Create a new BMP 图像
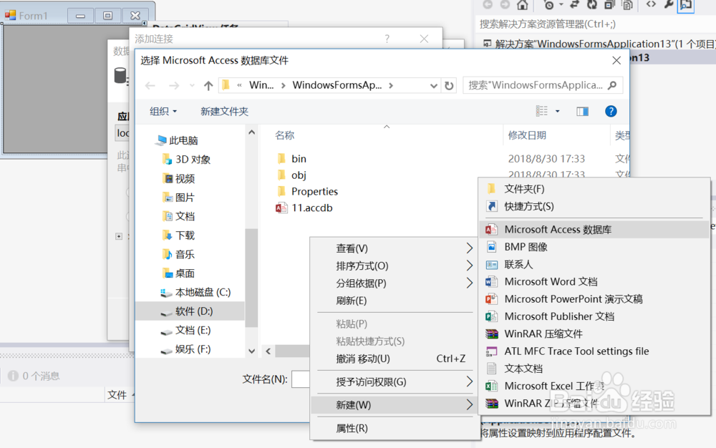Image resolution: width=716 pixels, height=448 pixels. [594, 247]
